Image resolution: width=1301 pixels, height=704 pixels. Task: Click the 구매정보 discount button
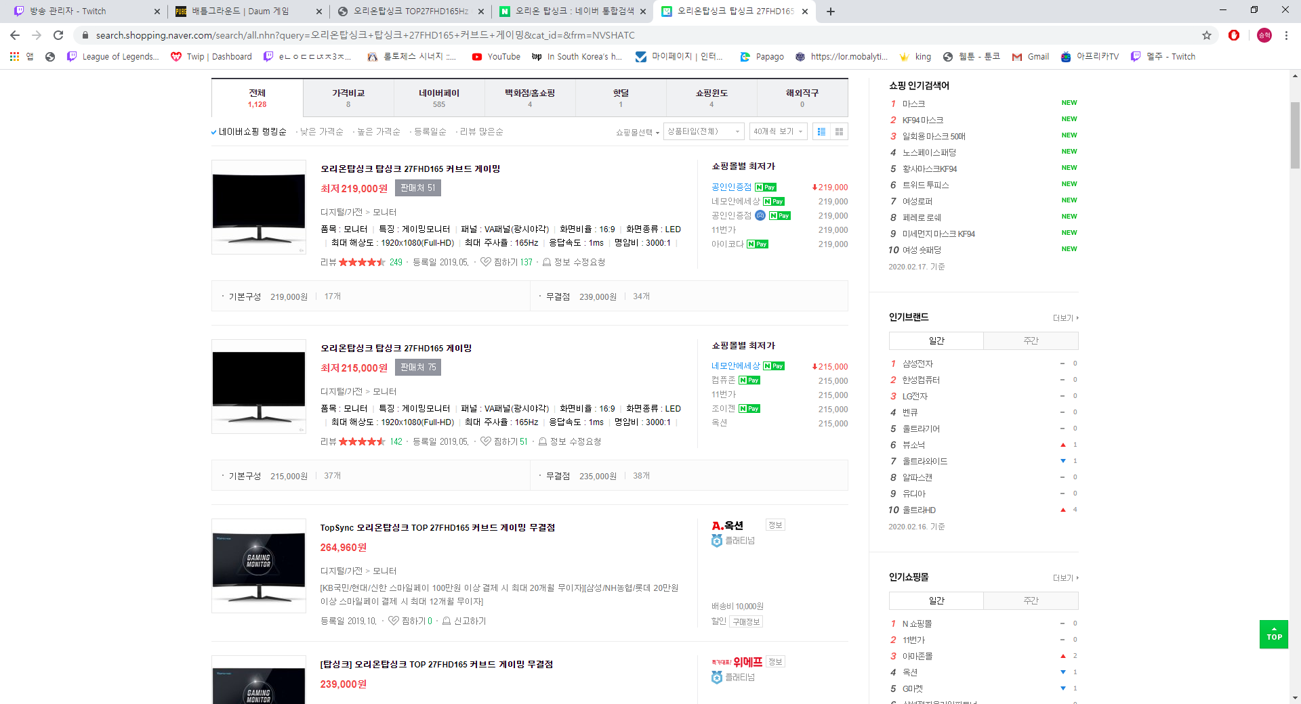pyautogui.click(x=746, y=621)
